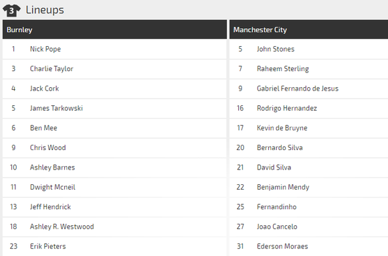Screen dimensions: 388x256
Task: Open John Stones' player page
Action: (x=276, y=49)
